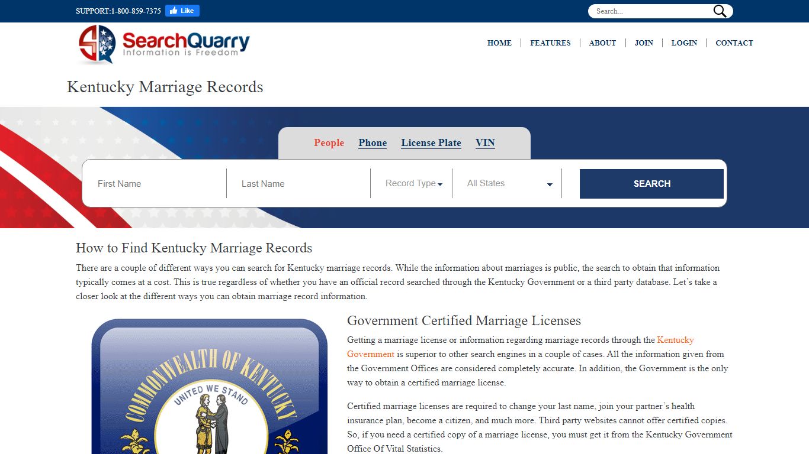Open the LOGIN page
Image resolution: width=809 pixels, height=454 pixels.
(684, 43)
